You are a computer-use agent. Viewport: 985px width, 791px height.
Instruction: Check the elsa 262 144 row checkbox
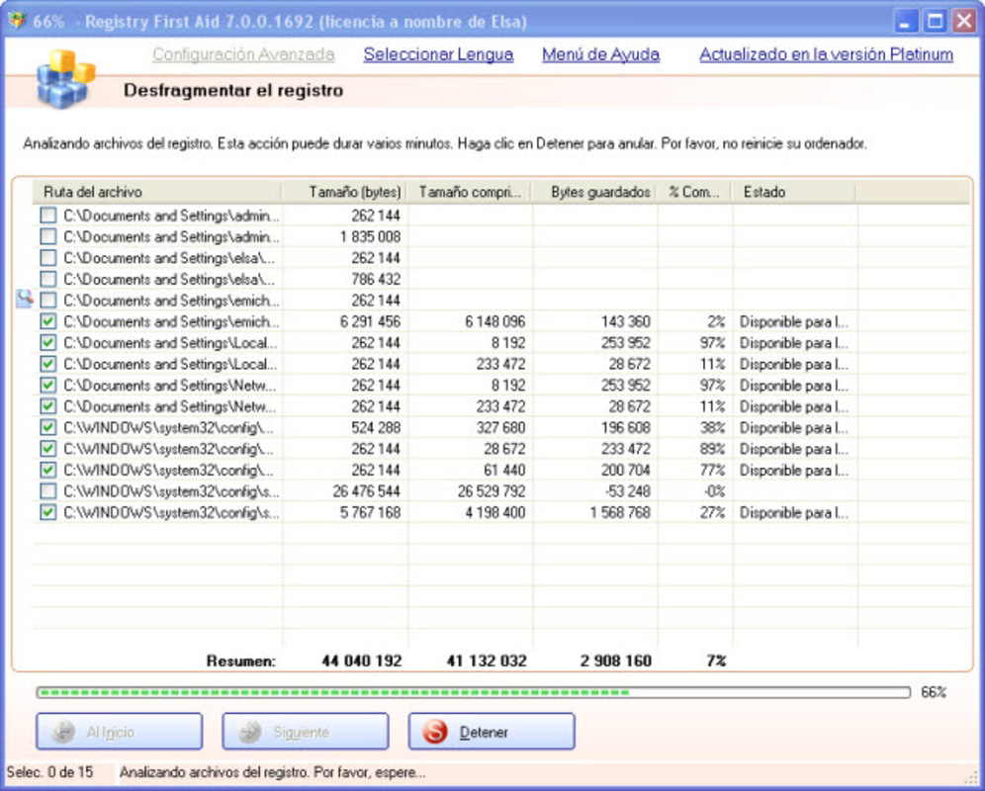(x=47, y=258)
